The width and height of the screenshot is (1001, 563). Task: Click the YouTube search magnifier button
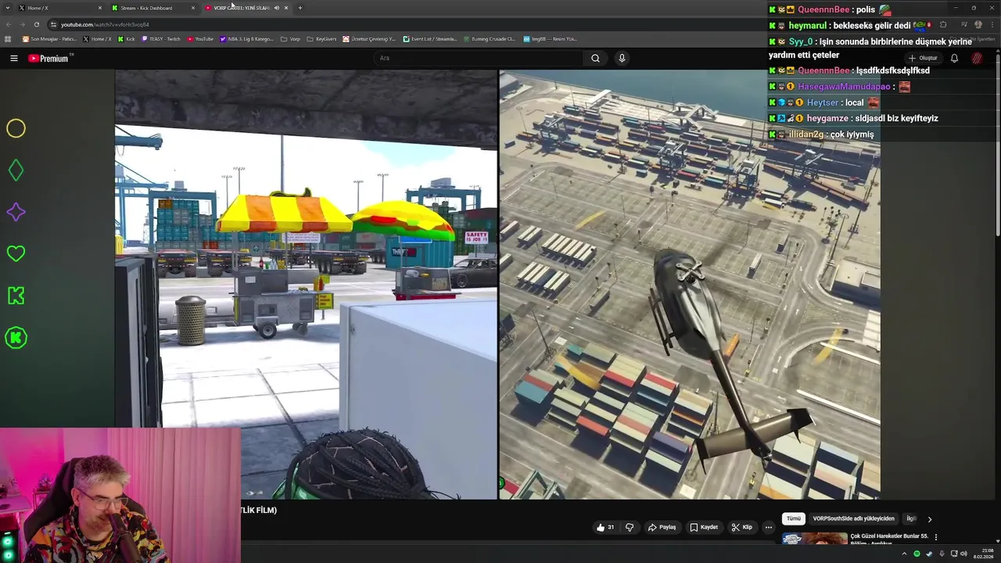595,58
